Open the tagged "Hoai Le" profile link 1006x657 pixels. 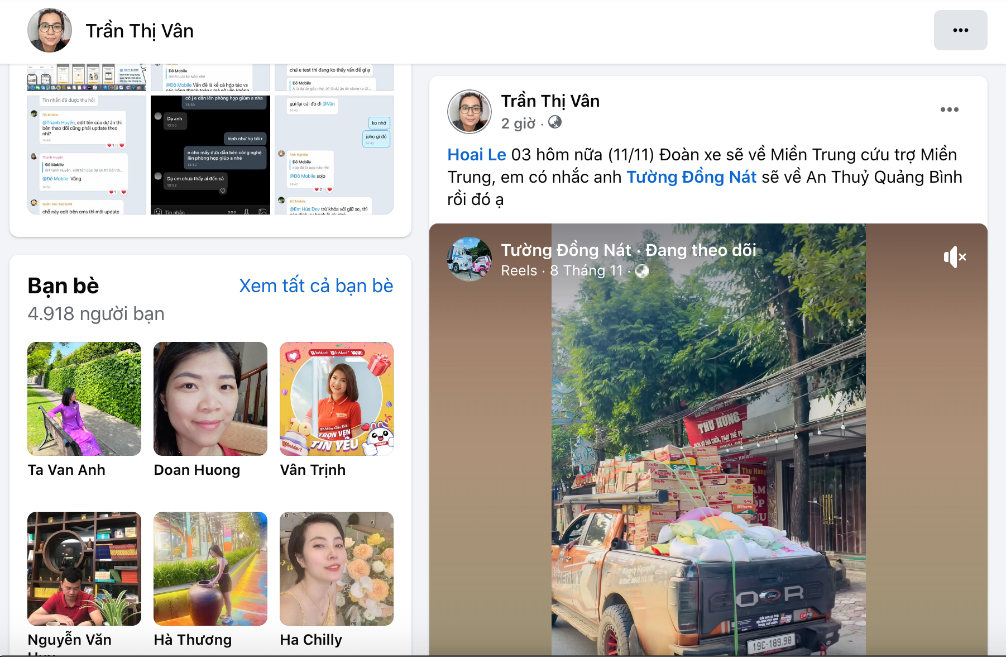click(477, 155)
